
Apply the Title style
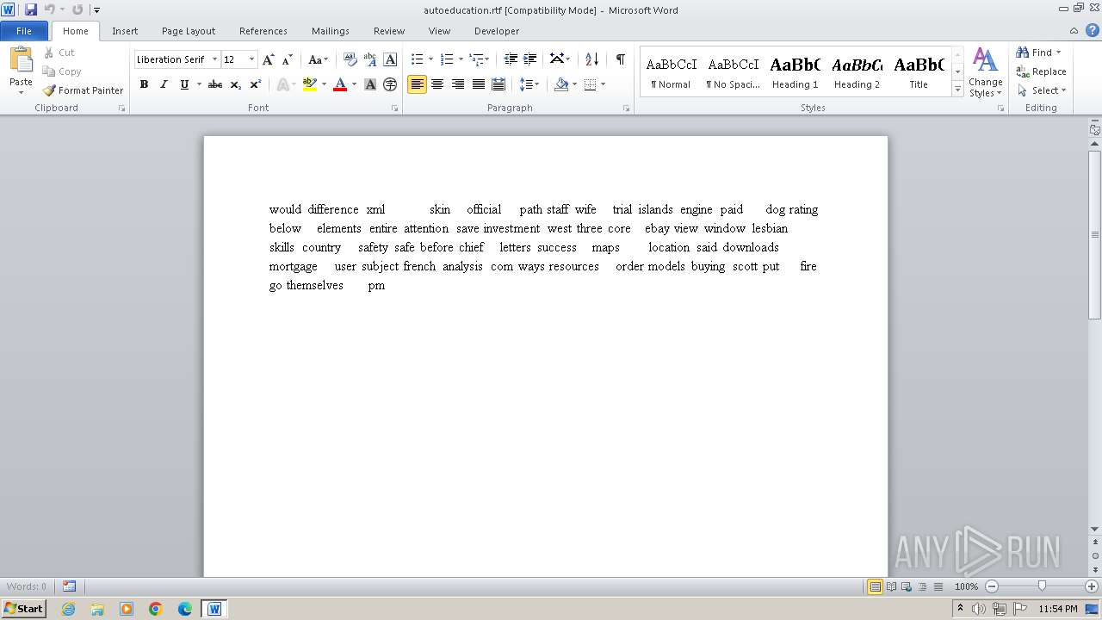[919, 72]
